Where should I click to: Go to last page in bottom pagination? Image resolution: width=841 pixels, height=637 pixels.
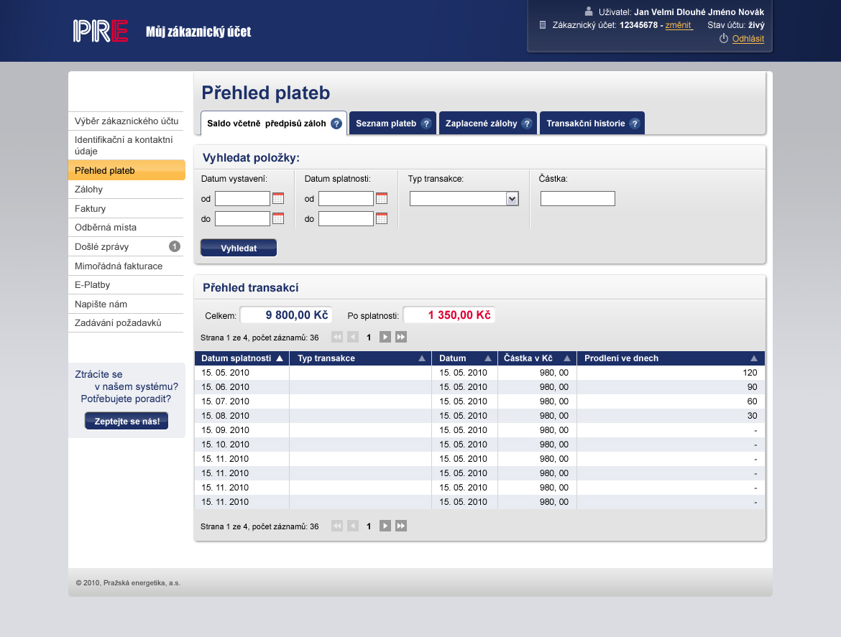coord(401,526)
